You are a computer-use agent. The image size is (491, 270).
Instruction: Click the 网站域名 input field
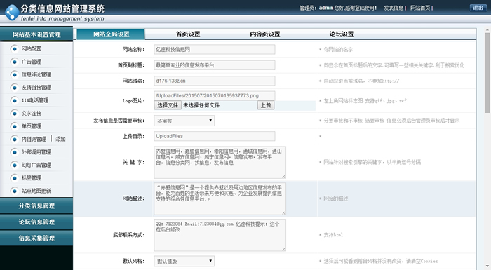point(215,81)
